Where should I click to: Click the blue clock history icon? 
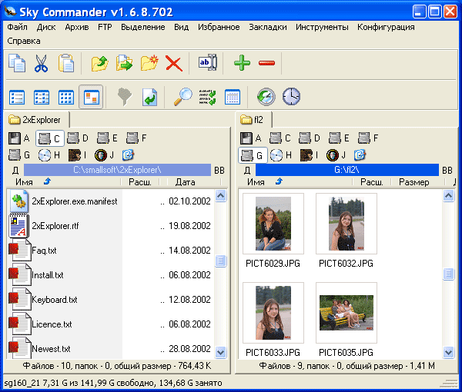tap(291, 96)
